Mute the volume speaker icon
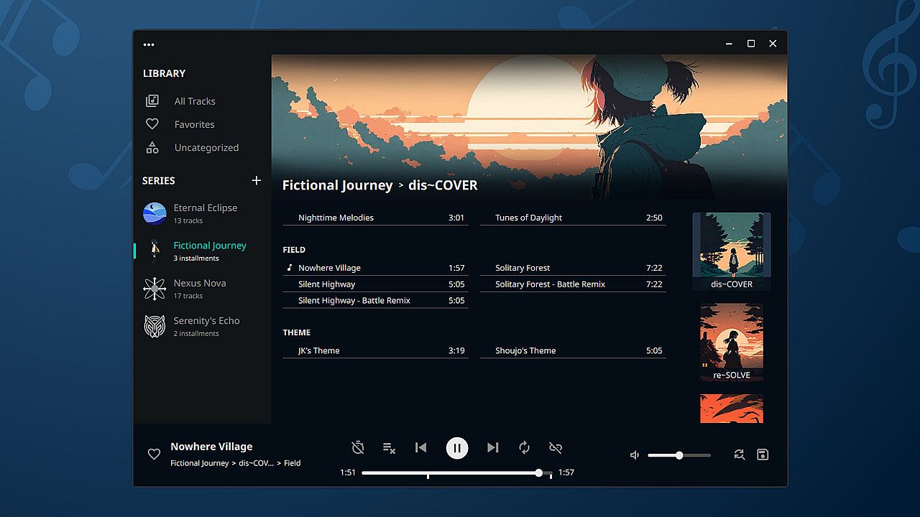 tap(635, 455)
